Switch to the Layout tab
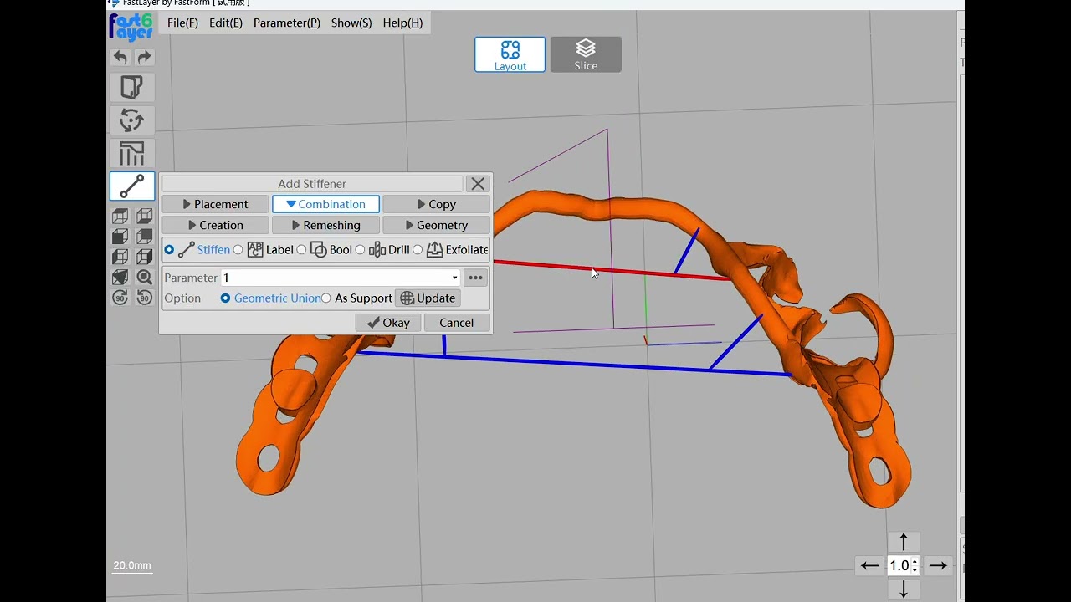Viewport: 1071px width, 602px height. 510,54
